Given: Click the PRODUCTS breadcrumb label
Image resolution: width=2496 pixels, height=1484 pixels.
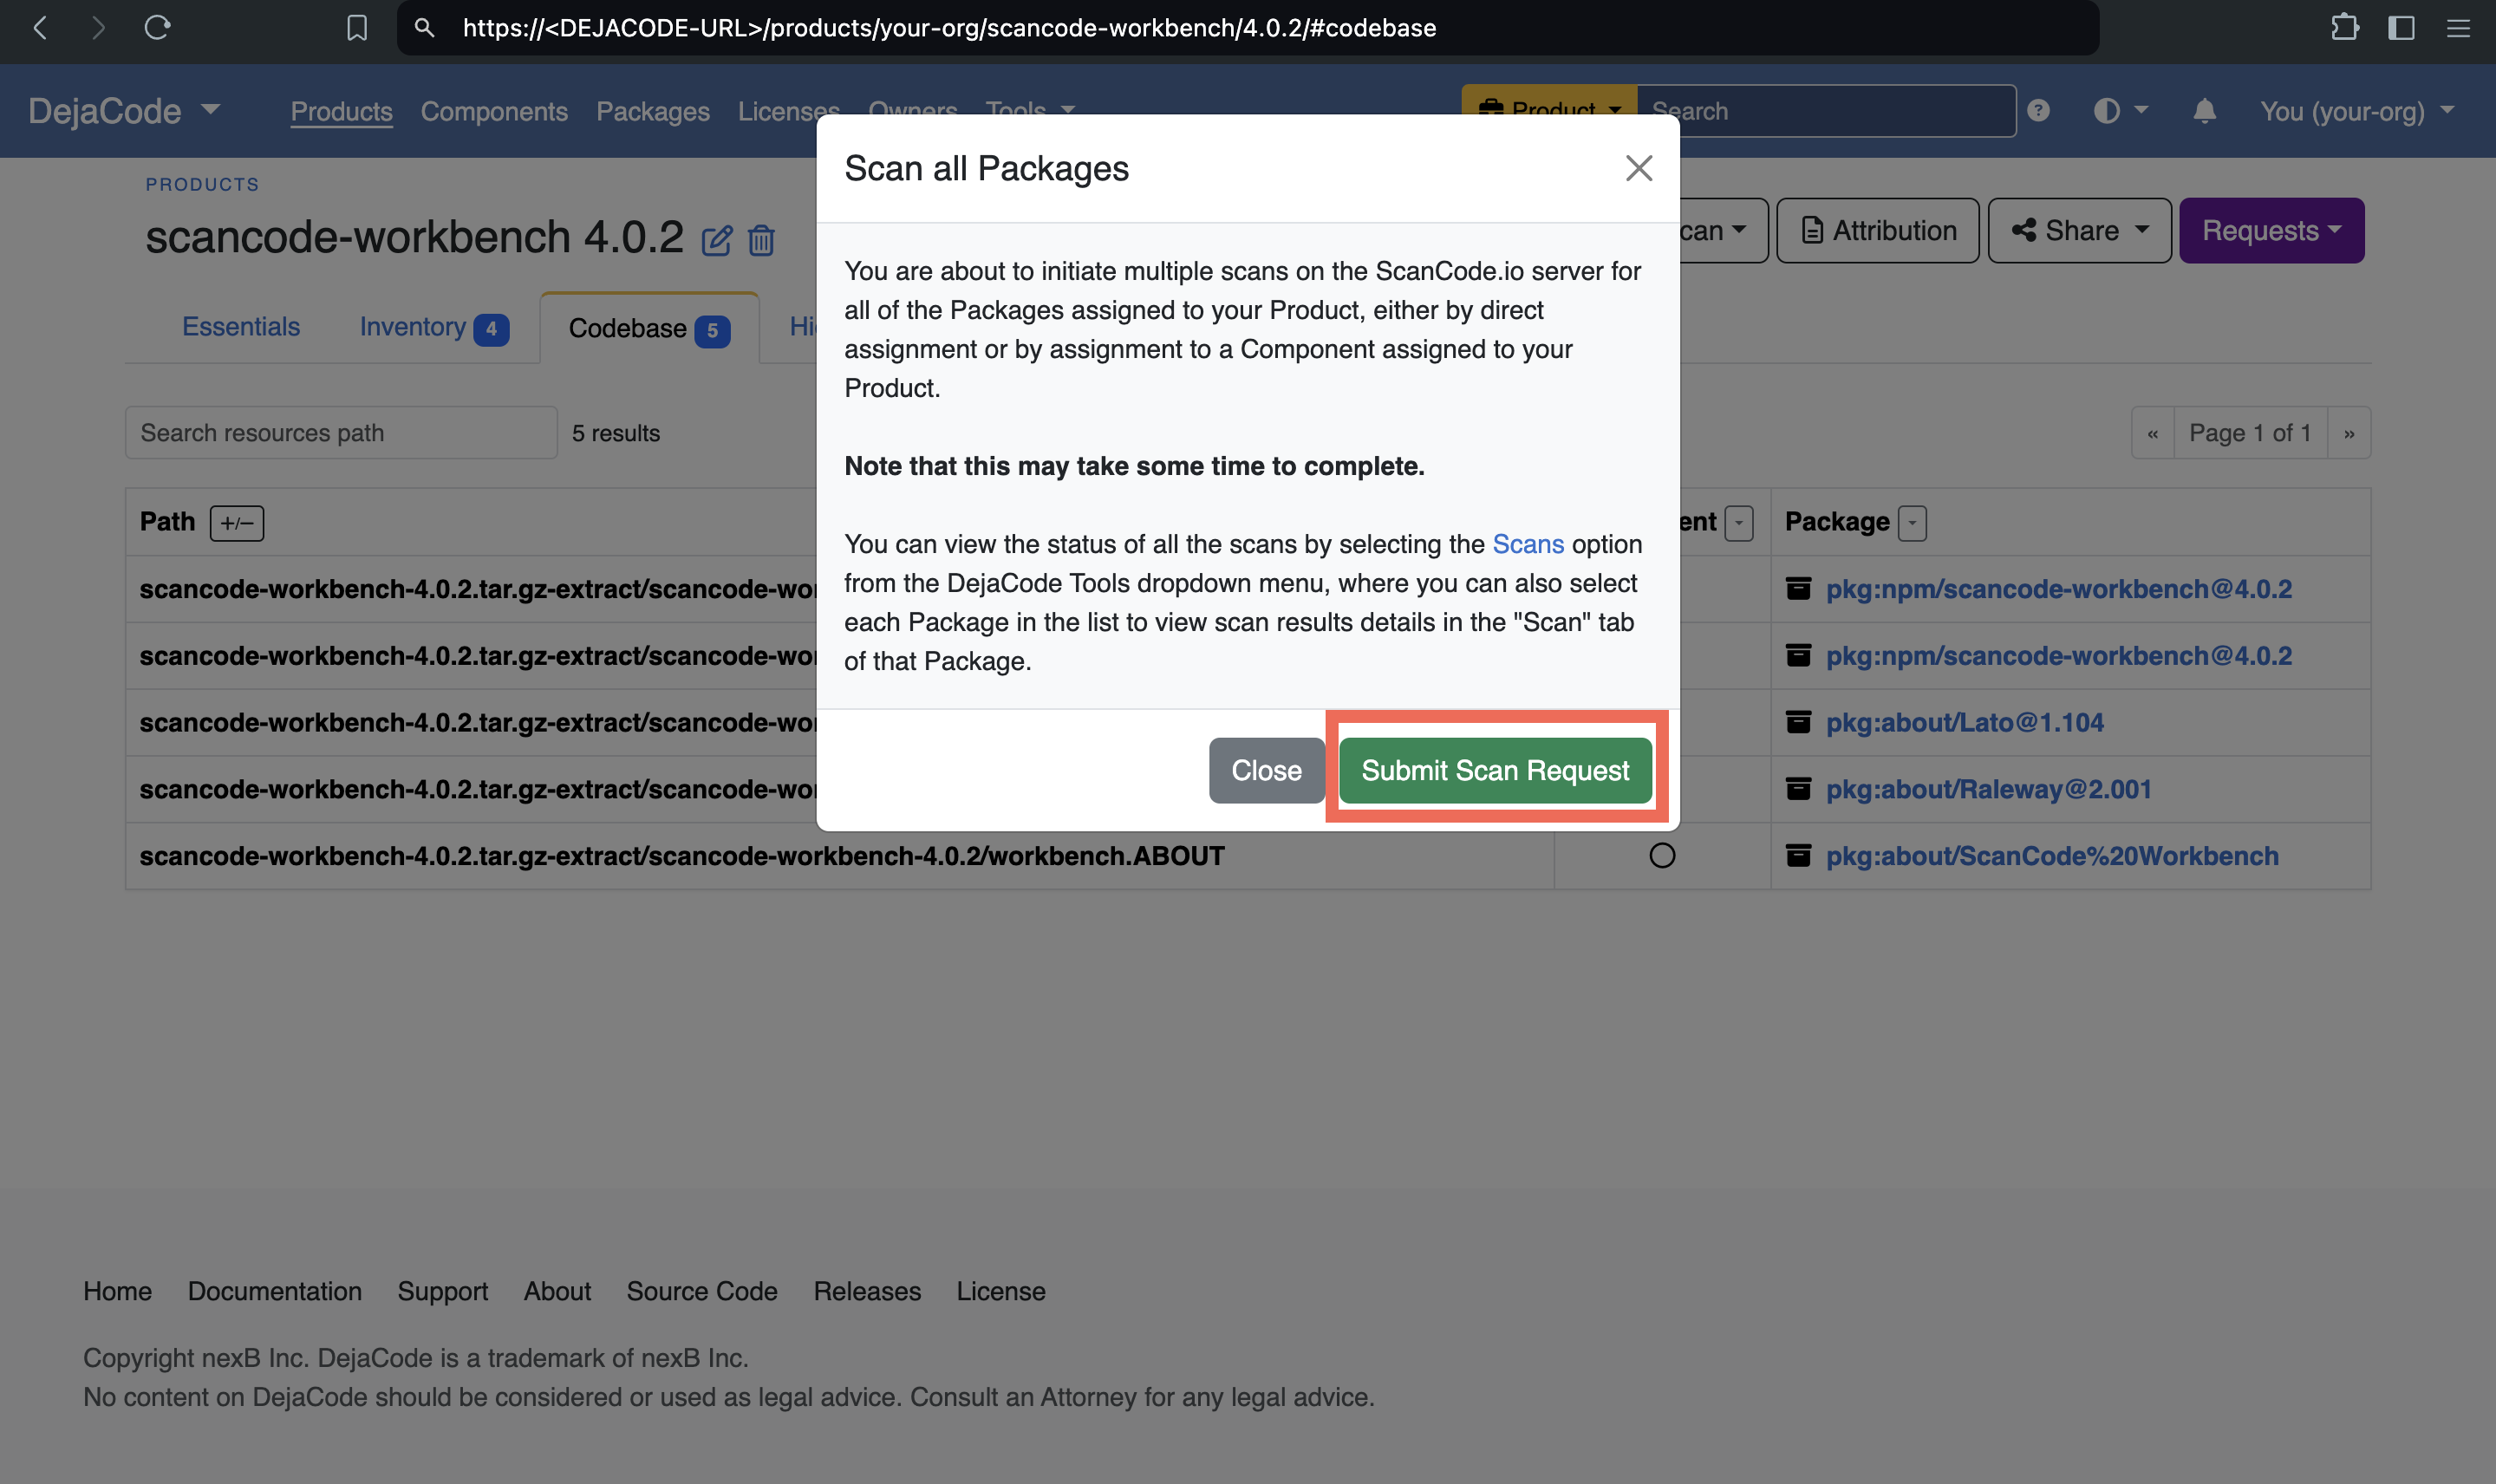Looking at the screenshot, I should click(x=202, y=185).
